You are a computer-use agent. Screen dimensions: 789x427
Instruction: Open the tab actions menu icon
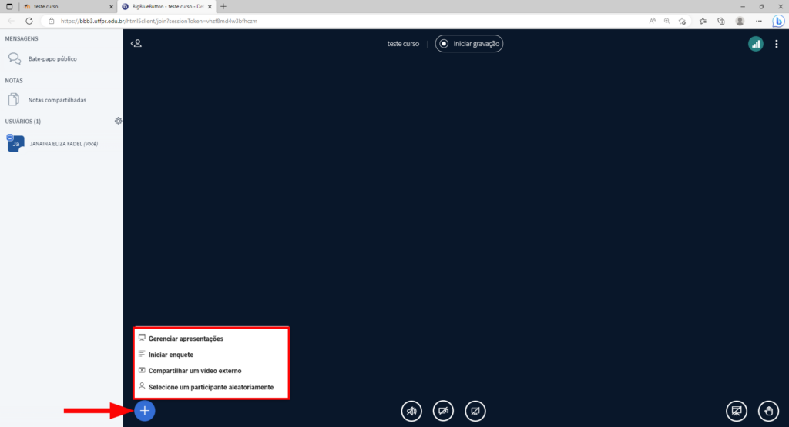(x=9, y=6)
